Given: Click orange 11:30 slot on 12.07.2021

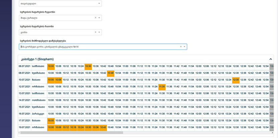Looking at the screenshot, I should point(162,87).
